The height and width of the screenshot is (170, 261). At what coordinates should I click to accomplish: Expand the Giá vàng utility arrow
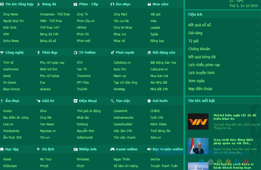[258, 33]
